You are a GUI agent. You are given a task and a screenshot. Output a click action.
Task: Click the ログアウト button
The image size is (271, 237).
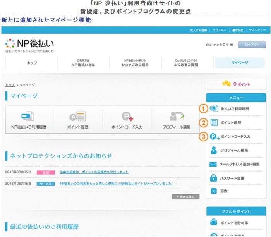pos(252,45)
